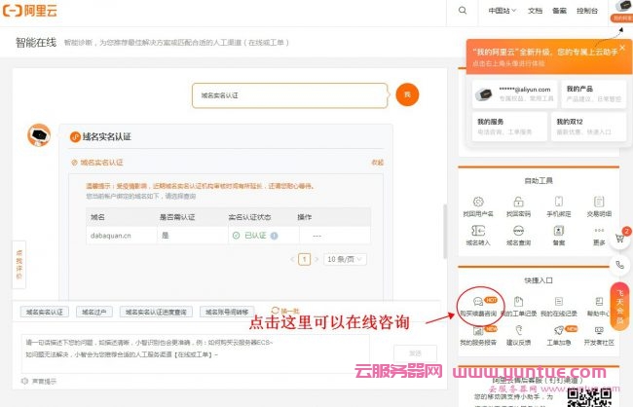Click the 域名实名认证进度查询 button
This screenshot has height=407, width=633.
tap(155, 312)
